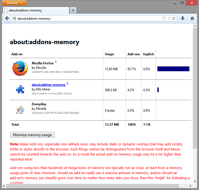Image resolution: width=199 pixels, height=190 pixels.
Task: Click the globe site identity icon
Action: [15, 19]
